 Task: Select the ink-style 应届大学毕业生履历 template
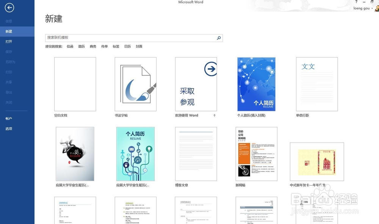click(75, 154)
